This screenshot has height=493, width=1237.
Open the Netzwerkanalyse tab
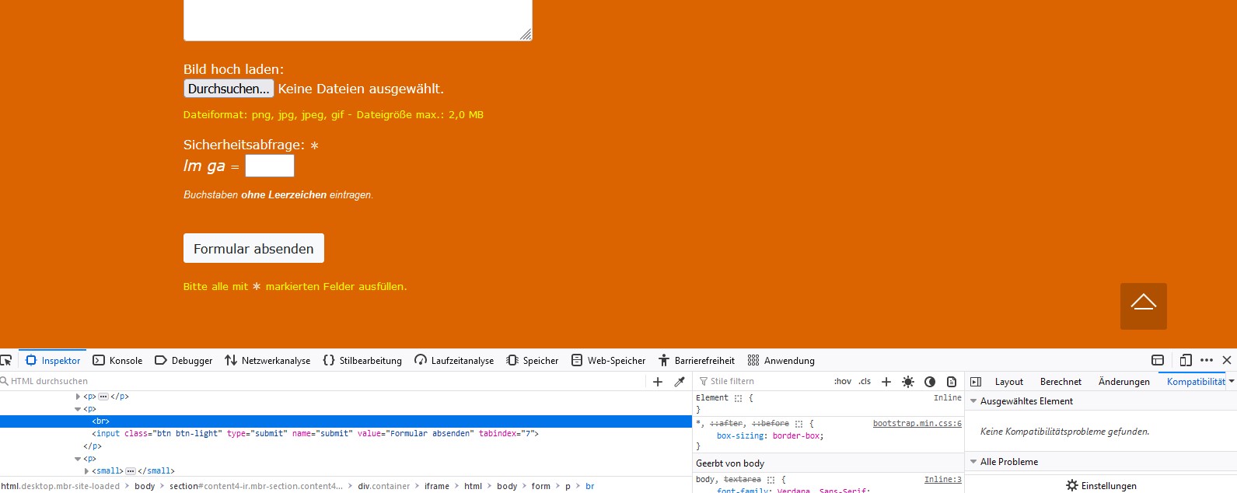267,361
